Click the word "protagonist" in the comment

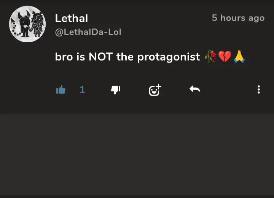point(168,57)
